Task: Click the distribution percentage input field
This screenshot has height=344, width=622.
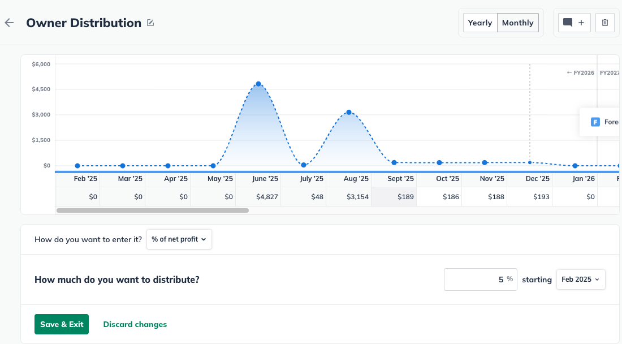Action: (x=480, y=279)
